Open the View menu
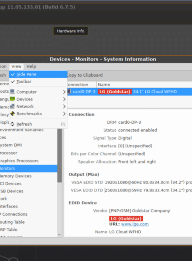Image resolution: width=192 pixels, height=261 pixels. pyautogui.click(x=16, y=66)
